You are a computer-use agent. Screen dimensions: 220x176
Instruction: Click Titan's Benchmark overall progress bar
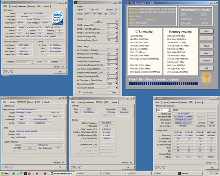164,84
